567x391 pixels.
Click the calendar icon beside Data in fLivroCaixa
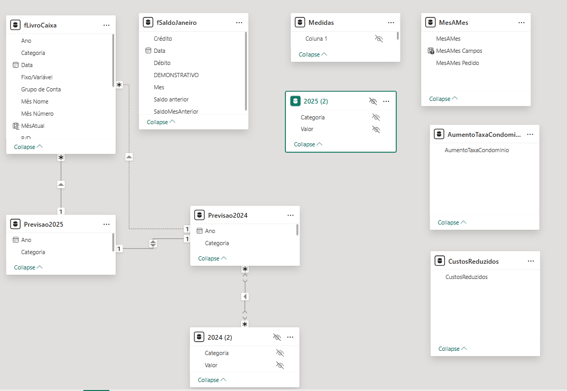pos(15,65)
